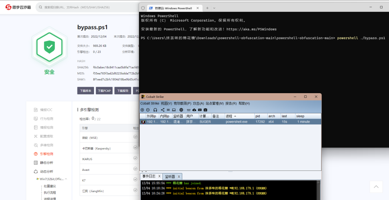Open 情报IOC in the sandbox sidebar
Viewport: 389px width, 200px height.
[43, 110]
